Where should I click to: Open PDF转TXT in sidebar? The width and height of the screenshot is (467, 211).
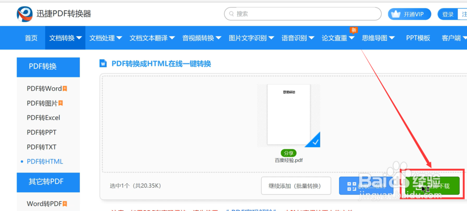tap(42, 147)
